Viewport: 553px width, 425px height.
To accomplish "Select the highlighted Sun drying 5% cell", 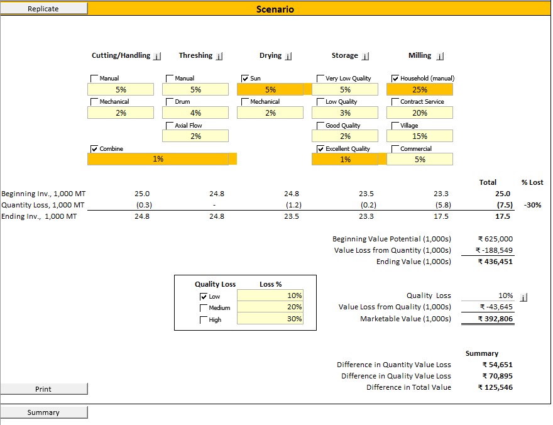I will coord(270,90).
